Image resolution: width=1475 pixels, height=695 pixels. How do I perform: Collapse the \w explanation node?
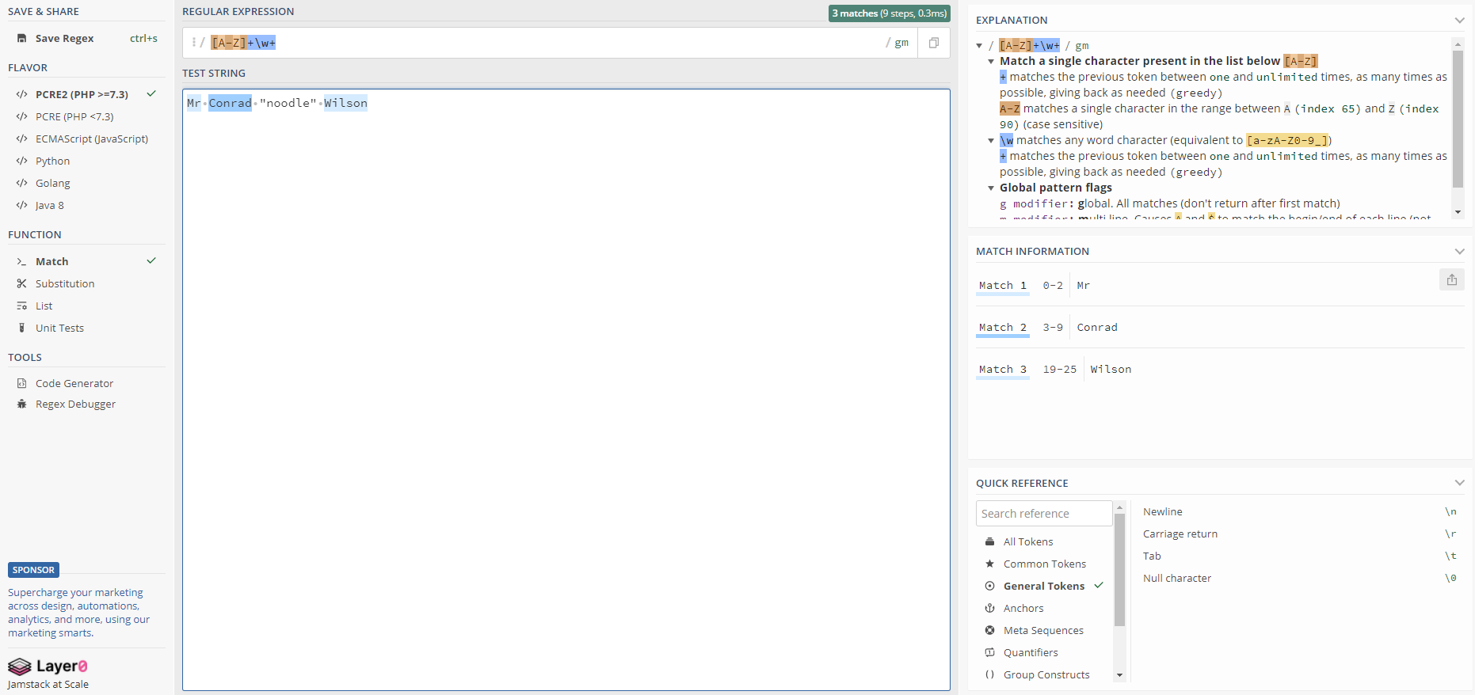click(991, 141)
